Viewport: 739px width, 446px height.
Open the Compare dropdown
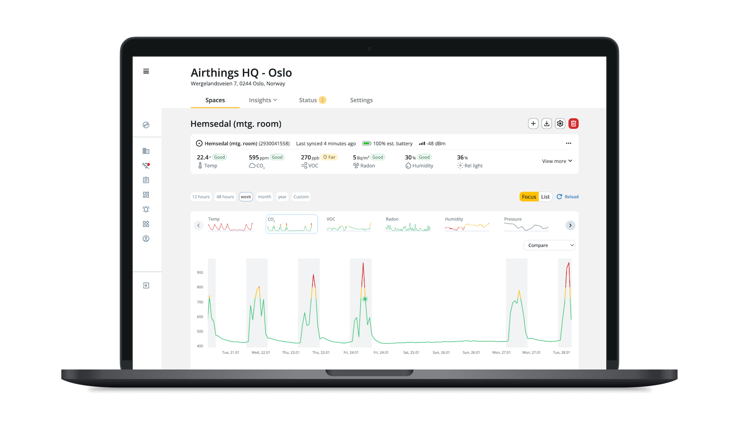(x=550, y=245)
